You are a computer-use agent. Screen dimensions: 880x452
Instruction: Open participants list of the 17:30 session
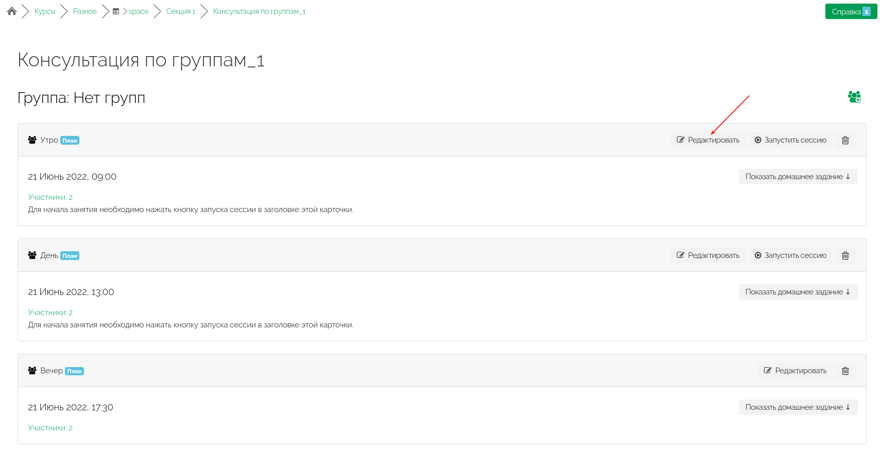tap(50, 428)
